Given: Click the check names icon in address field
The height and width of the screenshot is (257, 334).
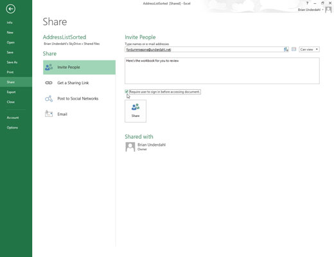Looking at the screenshot, I should (x=286, y=49).
